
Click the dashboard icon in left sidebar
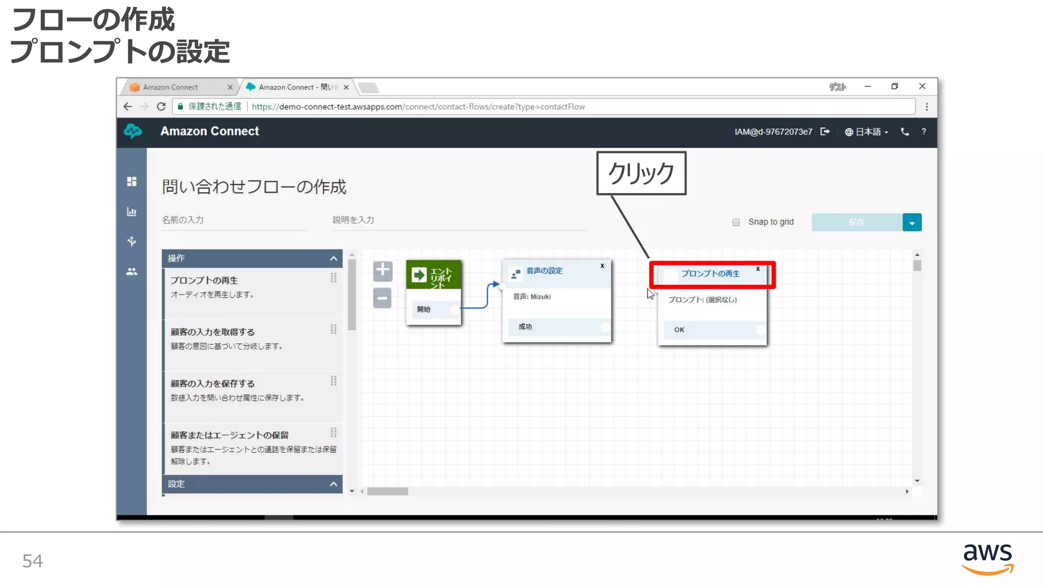coord(131,182)
